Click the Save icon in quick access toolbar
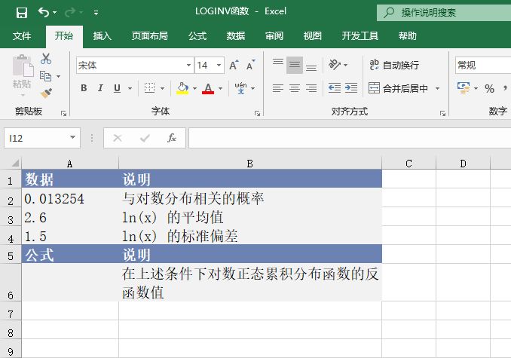Image resolution: width=511 pixels, height=358 pixels. (21, 12)
